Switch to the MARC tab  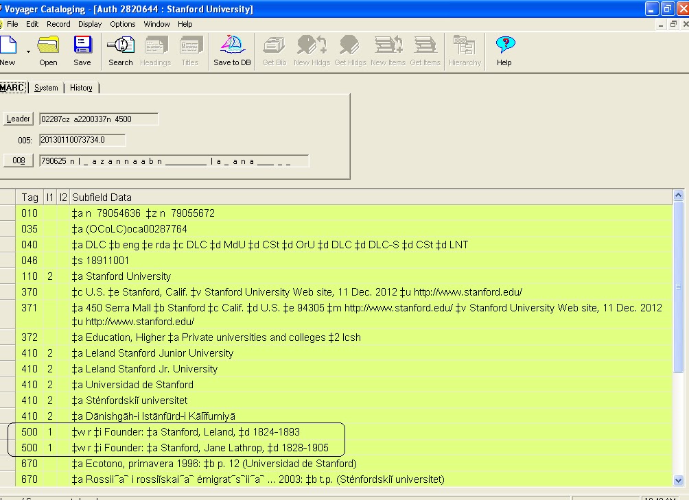point(12,87)
